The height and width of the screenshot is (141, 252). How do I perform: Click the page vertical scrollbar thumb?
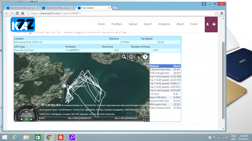pos(223,80)
